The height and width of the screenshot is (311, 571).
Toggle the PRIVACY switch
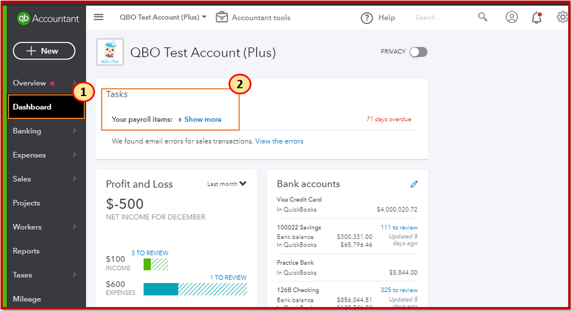pyautogui.click(x=418, y=52)
